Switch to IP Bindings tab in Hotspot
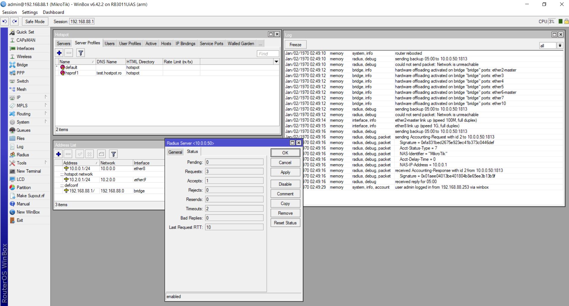Viewport: 569px width, 306px height. tap(185, 43)
